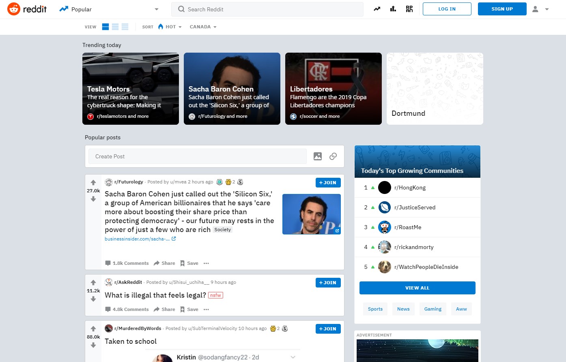Image resolution: width=566 pixels, height=362 pixels.
Task: Join r/Futurology
Action: [x=328, y=183]
